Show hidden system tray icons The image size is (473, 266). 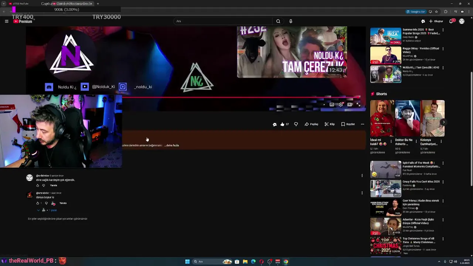(439, 262)
